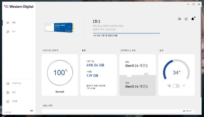Click the 할당되지 않음: 0.58 GB text

pos(96,86)
